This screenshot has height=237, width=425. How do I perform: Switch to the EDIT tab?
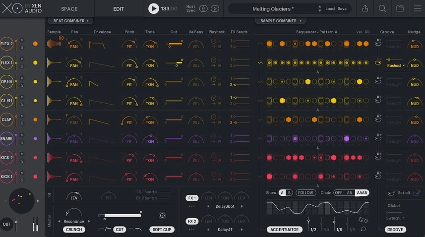click(x=119, y=9)
